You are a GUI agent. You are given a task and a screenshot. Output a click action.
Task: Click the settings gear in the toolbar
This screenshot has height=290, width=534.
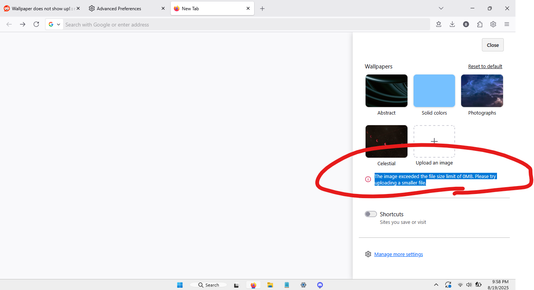click(x=493, y=24)
